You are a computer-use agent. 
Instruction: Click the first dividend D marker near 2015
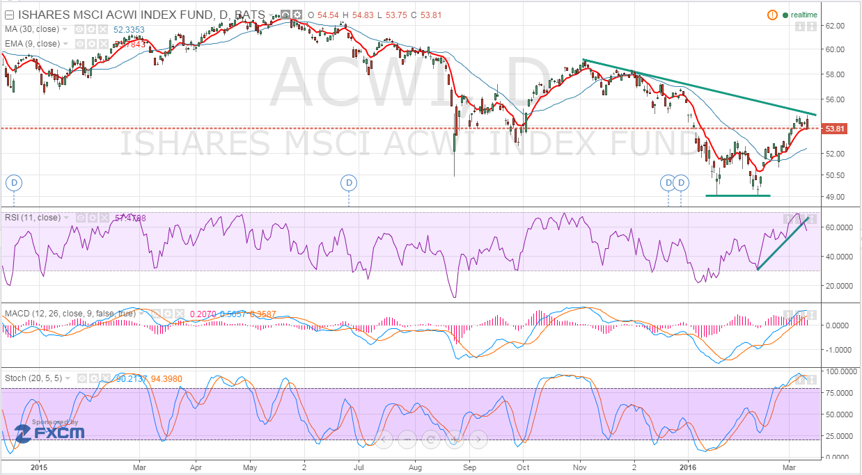pyautogui.click(x=14, y=183)
